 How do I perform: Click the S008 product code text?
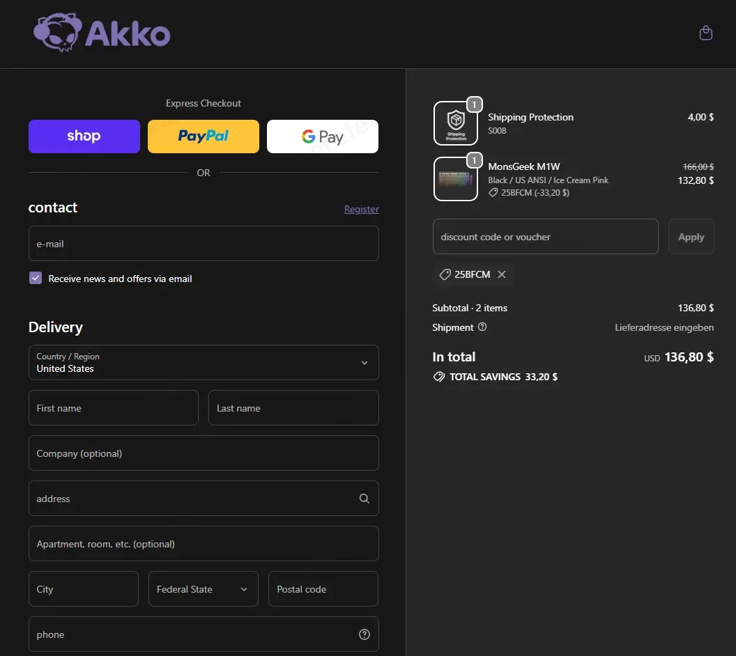tap(497, 131)
